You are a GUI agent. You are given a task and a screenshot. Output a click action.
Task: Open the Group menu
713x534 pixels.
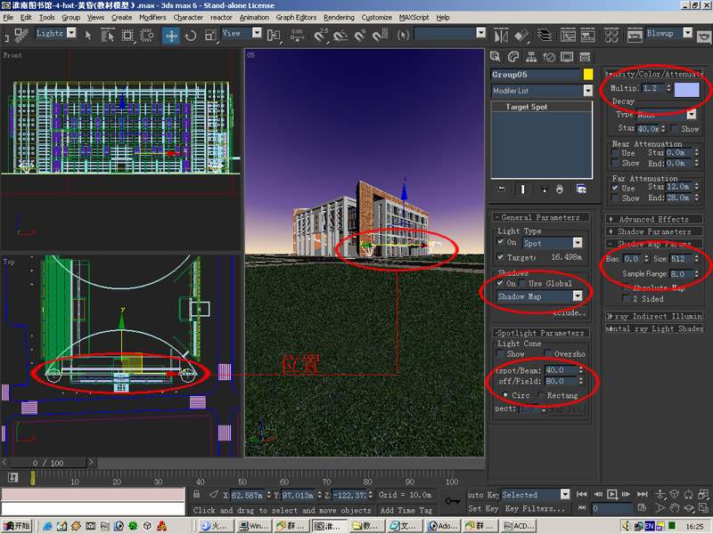[70, 17]
